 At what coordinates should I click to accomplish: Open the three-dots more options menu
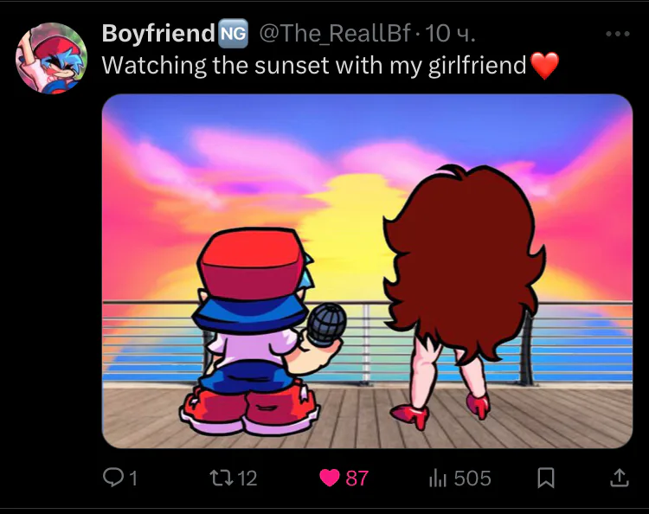click(618, 34)
